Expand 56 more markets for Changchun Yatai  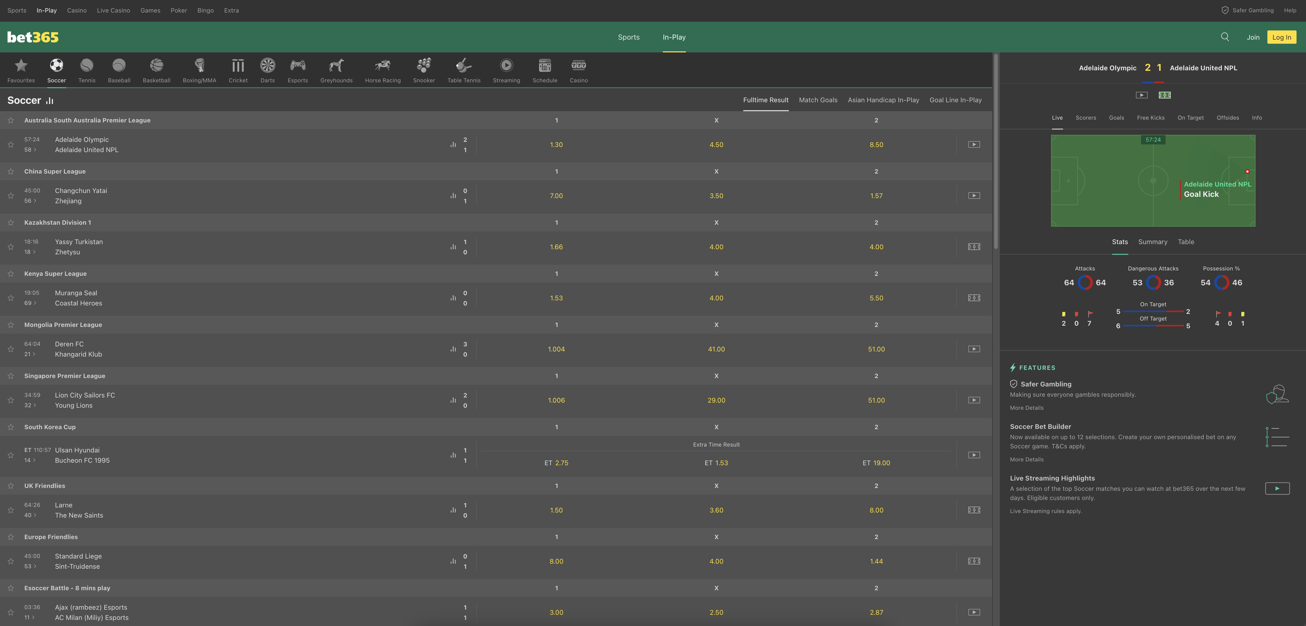pos(30,201)
